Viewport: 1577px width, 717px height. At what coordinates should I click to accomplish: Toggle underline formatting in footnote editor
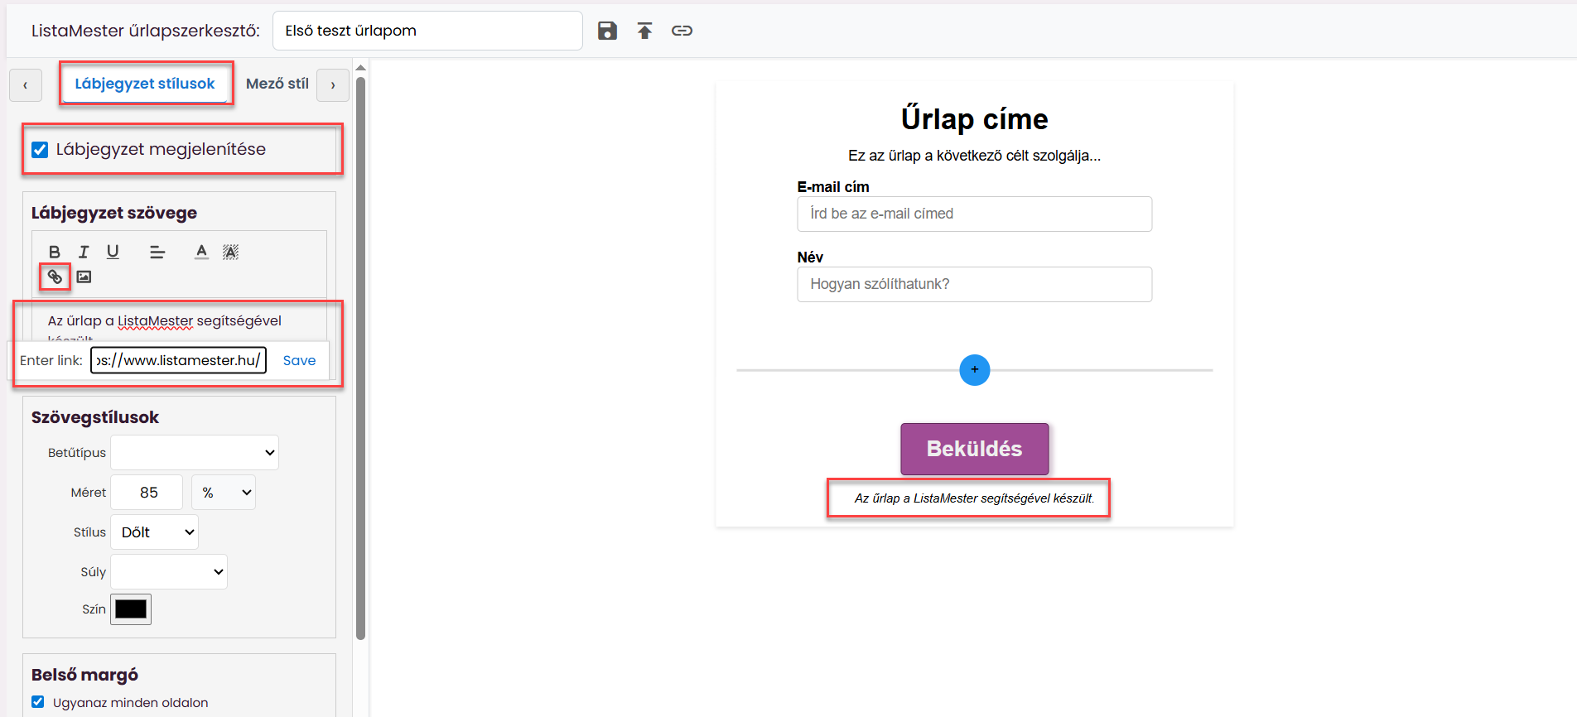pos(113,252)
